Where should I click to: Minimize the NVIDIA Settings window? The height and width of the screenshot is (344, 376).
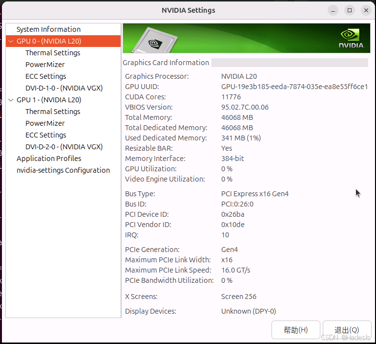pos(333,11)
